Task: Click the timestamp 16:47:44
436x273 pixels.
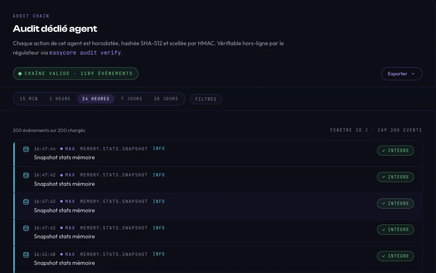Action: coord(45,149)
